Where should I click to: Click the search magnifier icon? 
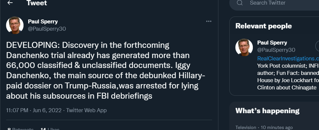click(x=240, y=3)
